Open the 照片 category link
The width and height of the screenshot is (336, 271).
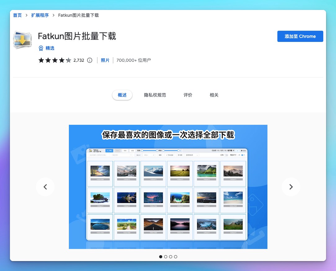click(105, 60)
